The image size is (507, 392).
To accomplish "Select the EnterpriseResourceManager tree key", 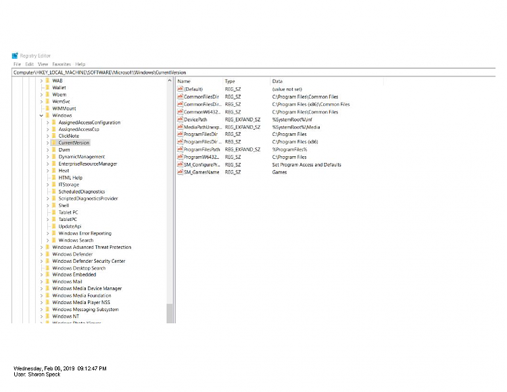I will click(x=88, y=164).
